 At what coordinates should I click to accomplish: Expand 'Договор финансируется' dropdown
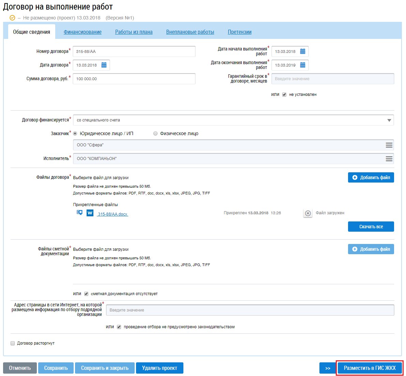tap(389, 120)
